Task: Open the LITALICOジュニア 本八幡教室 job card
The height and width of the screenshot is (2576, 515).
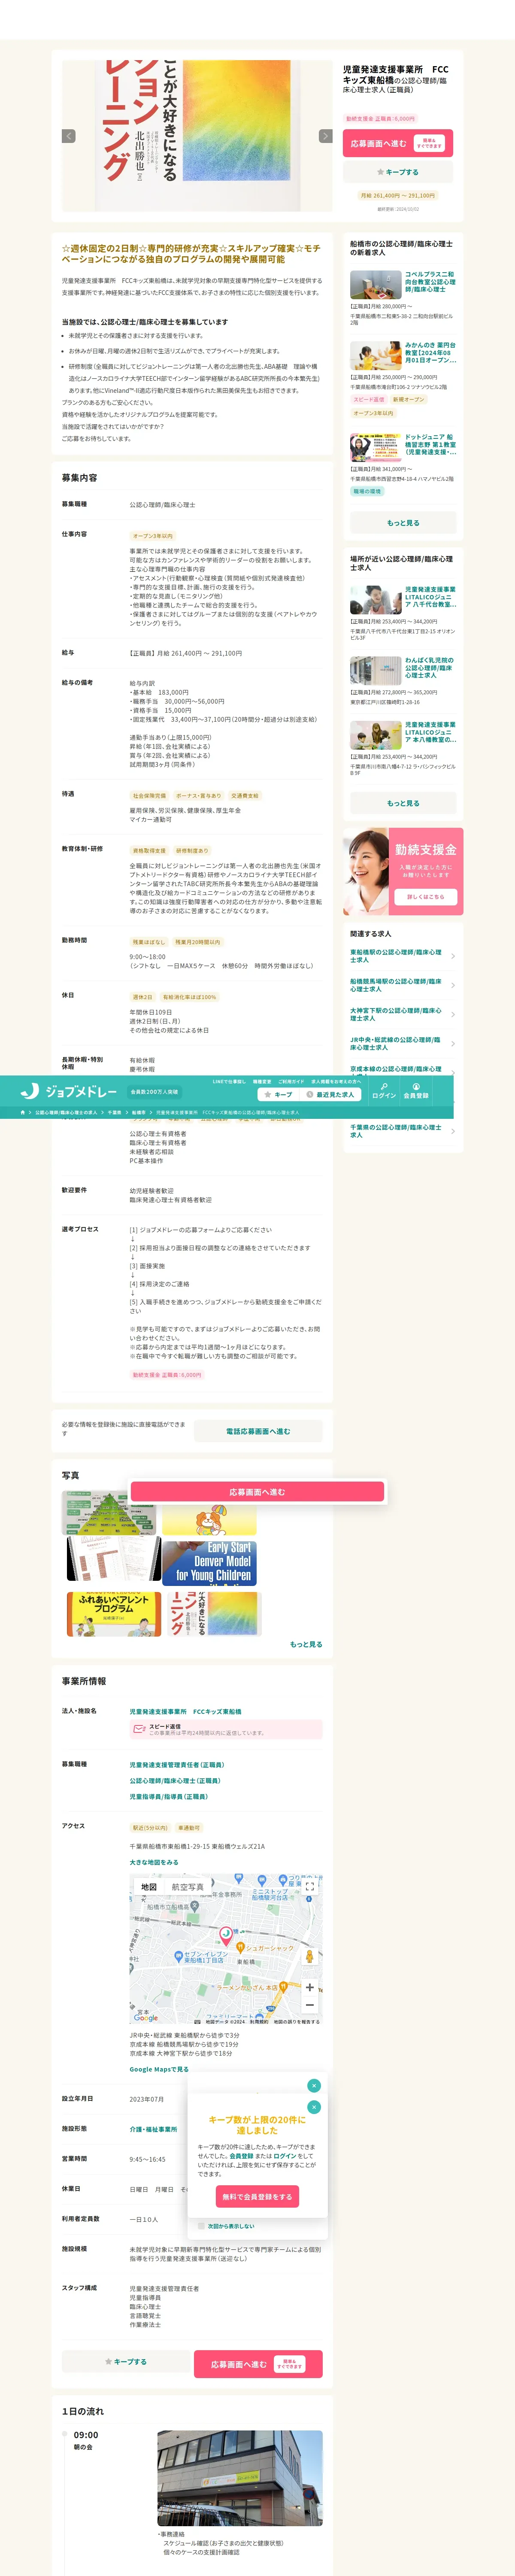Action: click(402, 748)
